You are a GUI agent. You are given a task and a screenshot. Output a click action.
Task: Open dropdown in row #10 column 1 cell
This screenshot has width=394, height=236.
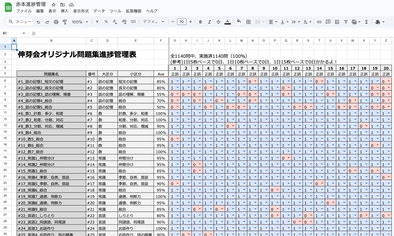click(x=178, y=139)
